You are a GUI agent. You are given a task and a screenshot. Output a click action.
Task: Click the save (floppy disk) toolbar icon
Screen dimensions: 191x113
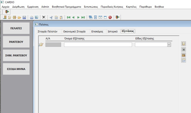(24, 17)
